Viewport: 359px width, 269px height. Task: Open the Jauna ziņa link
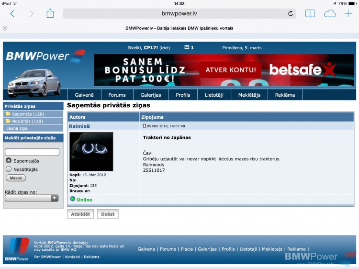point(17,128)
